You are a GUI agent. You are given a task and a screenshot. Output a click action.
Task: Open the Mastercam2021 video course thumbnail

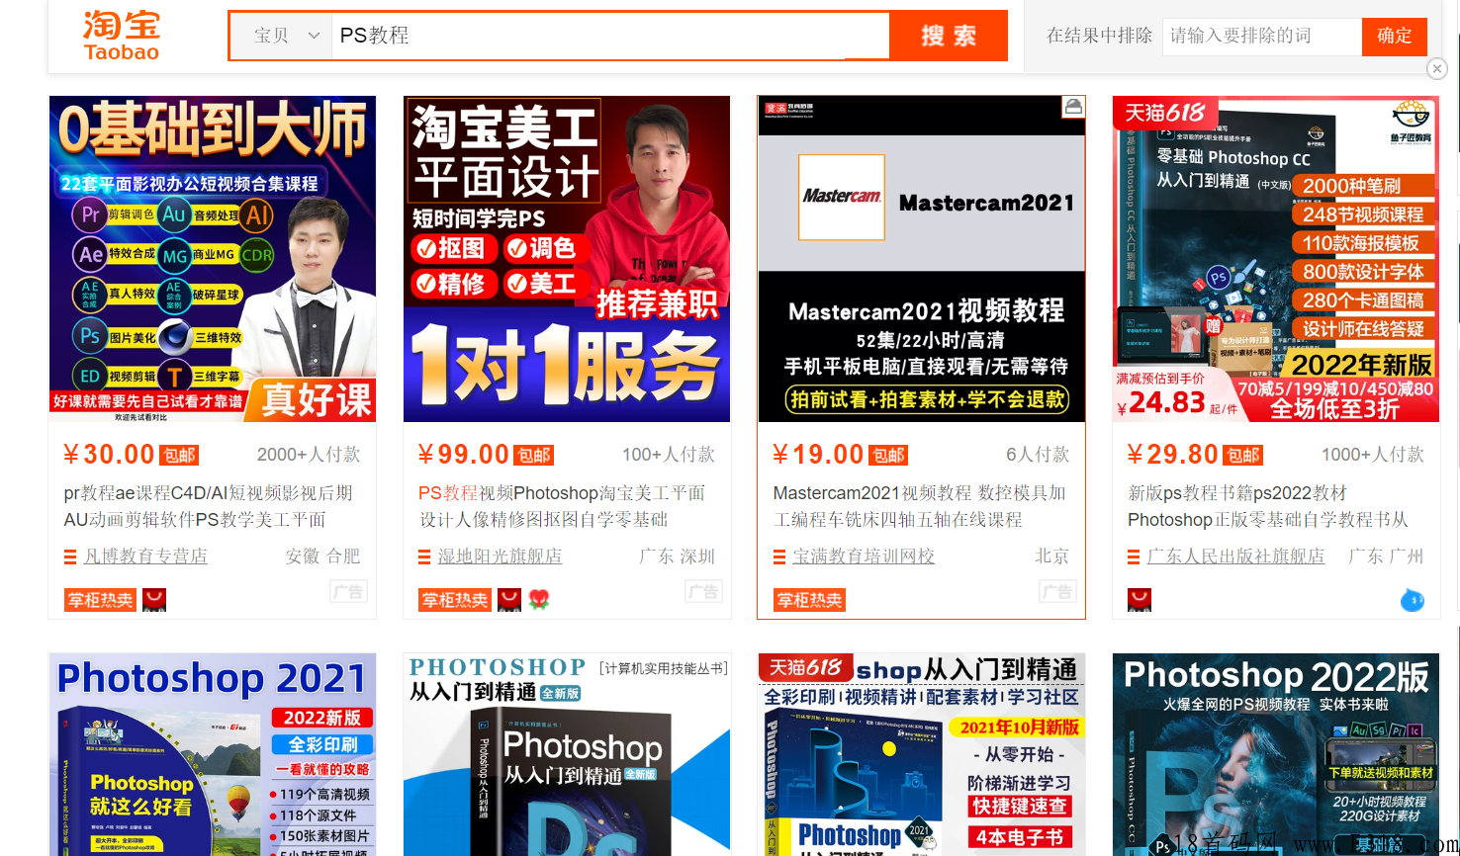922,259
